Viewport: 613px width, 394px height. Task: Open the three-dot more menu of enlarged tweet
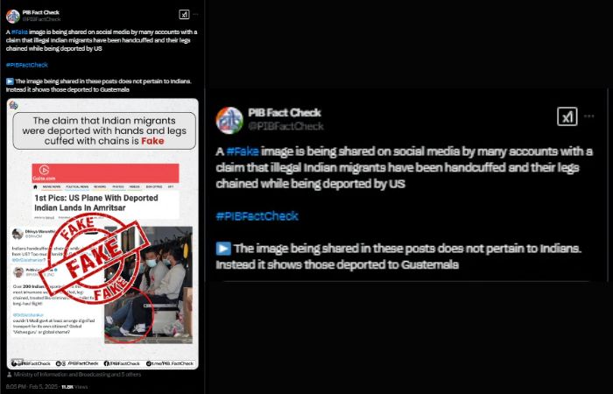pos(589,116)
